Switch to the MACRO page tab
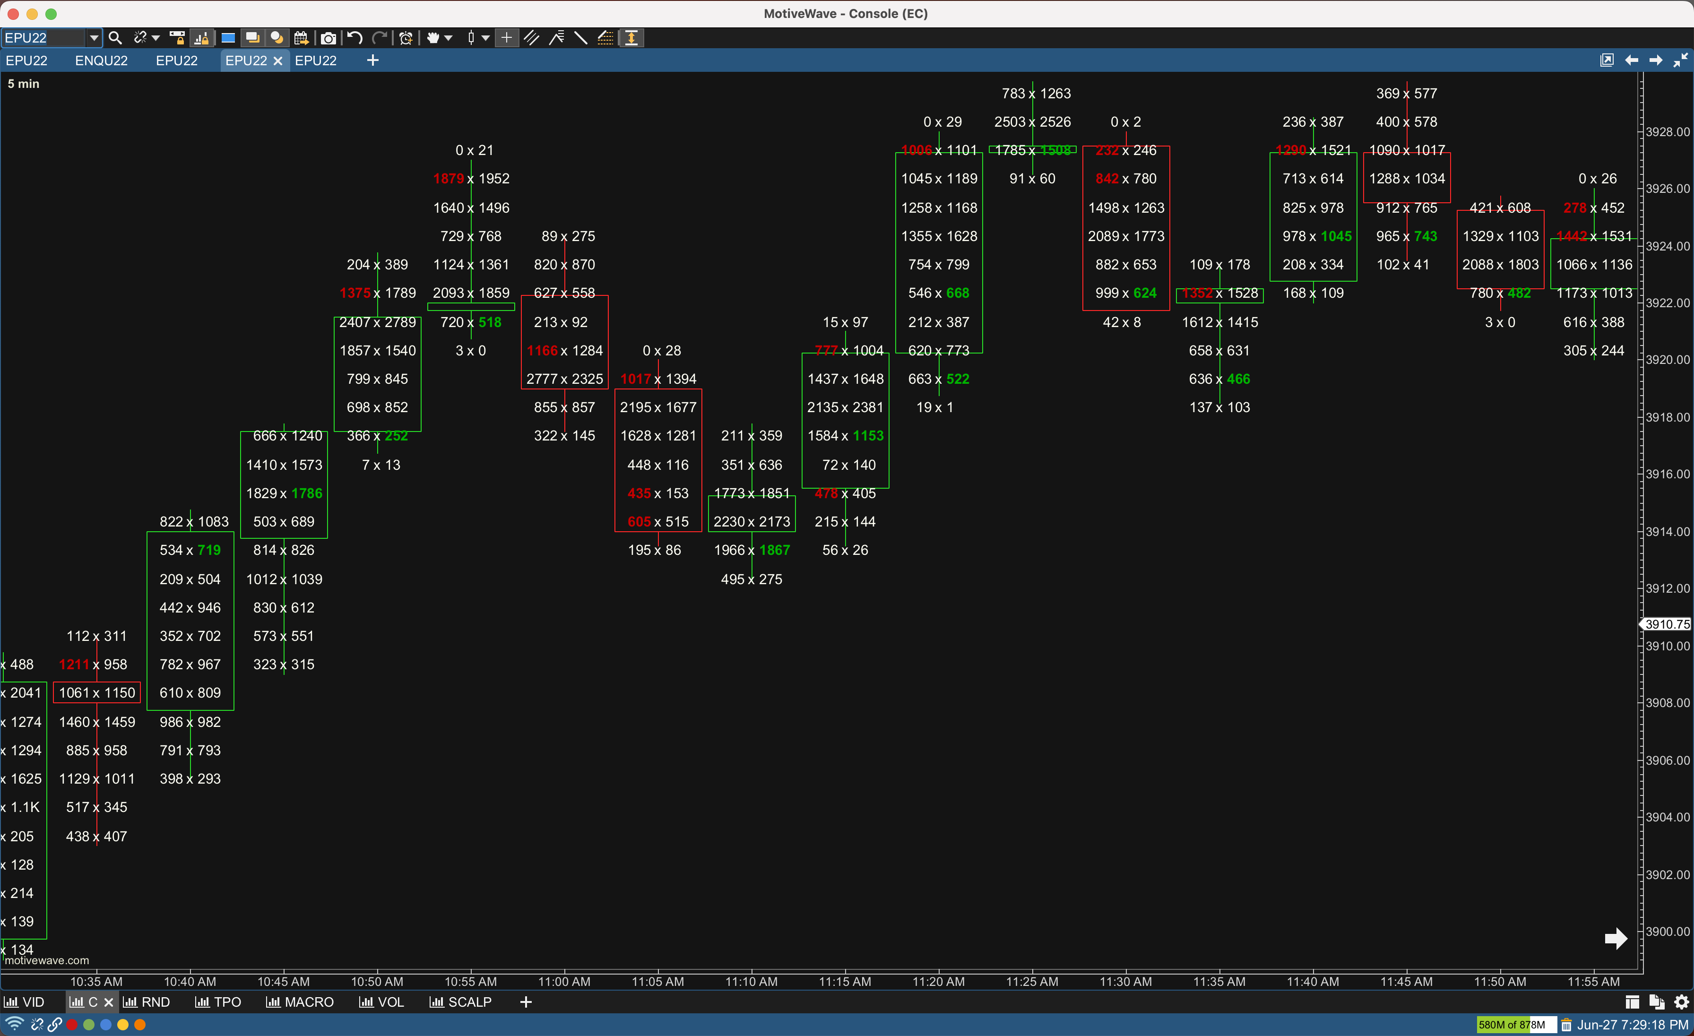The width and height of the screenshot is (1694, 1036). click(x=300, y=1002)
